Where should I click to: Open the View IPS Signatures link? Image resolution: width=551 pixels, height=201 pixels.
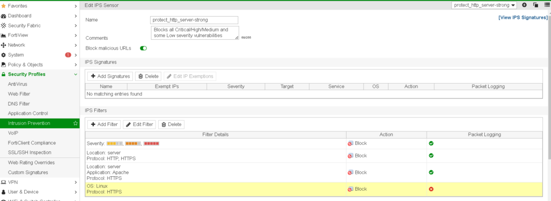tap(523, 18)
